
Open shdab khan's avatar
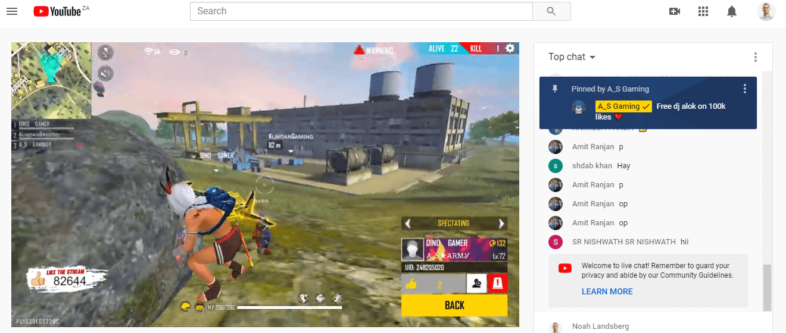click(x=555, y=166)
